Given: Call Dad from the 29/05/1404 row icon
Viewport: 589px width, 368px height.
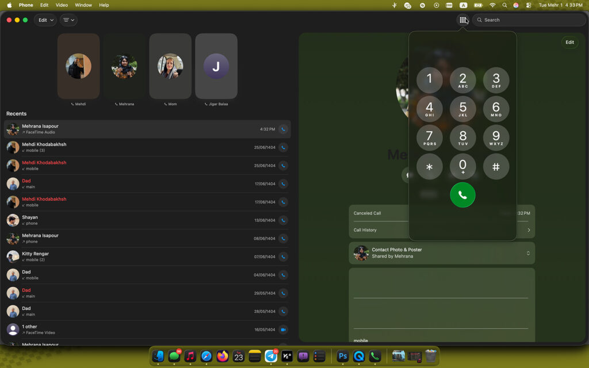Looking at the screenshot, I should click(283, 293).
